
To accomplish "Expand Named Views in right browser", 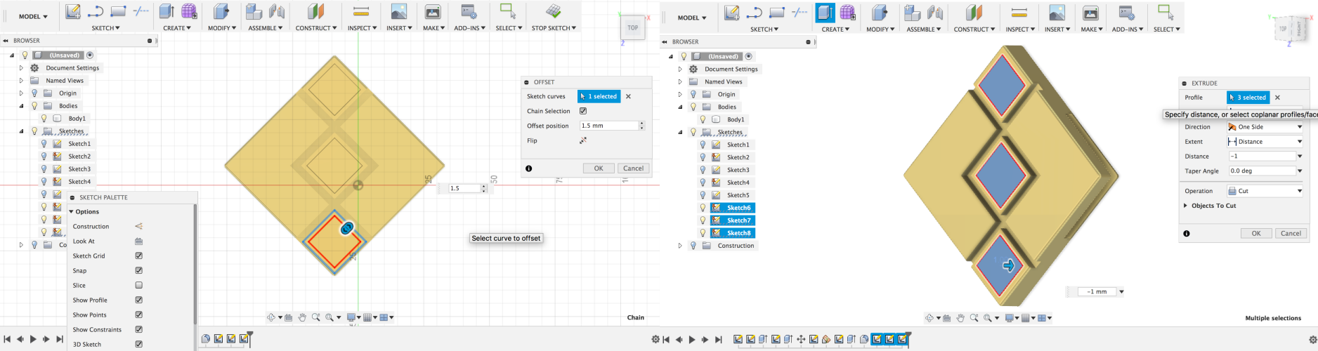I will point(680,81).
